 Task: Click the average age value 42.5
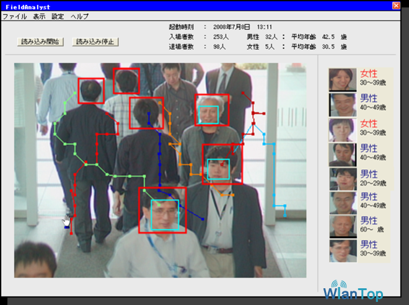click(328, 37)
